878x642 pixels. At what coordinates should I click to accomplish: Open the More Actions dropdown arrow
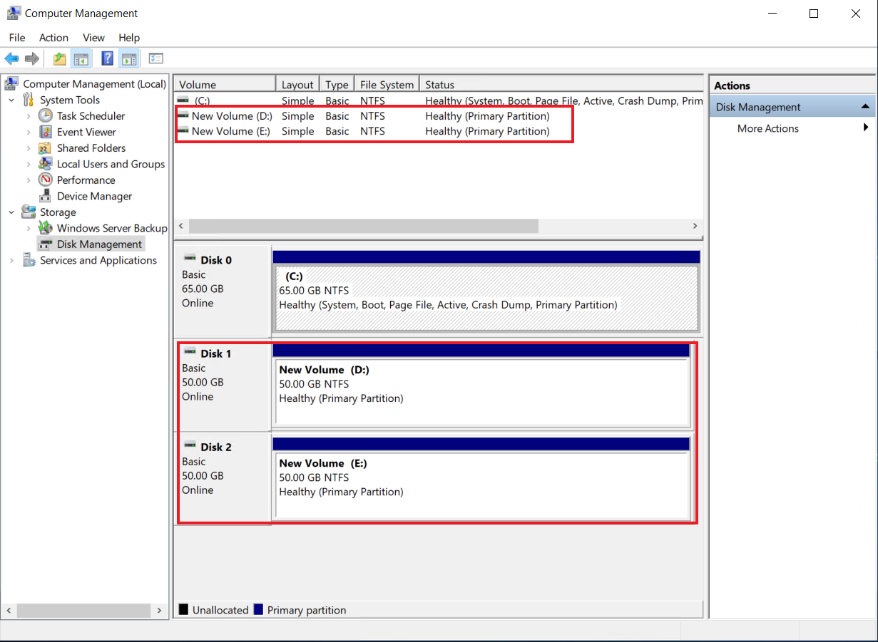click(x=865, y=128)
